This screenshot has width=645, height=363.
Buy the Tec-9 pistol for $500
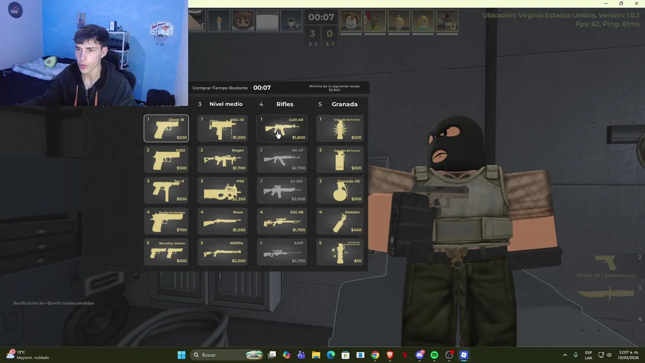click(x=166, y=190)
